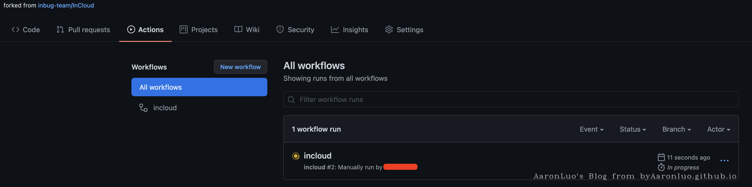Click the Projects board icon

(183, 29)
